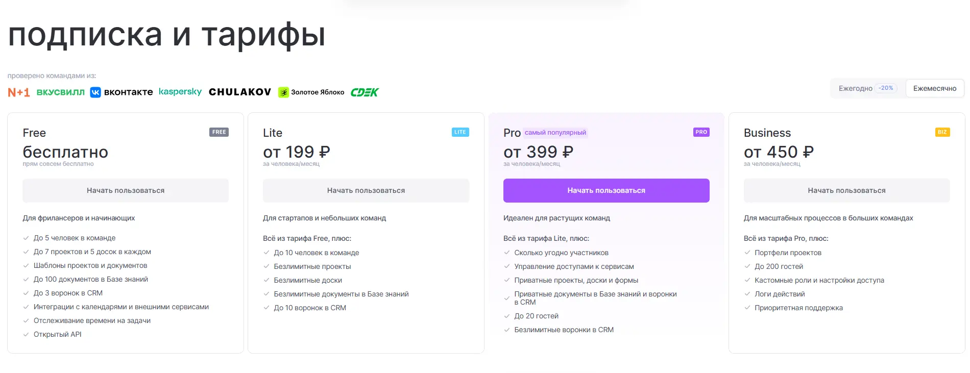Click the Kaspersky logo
This screenshot has height=373, width=970.
coord(180,92)
